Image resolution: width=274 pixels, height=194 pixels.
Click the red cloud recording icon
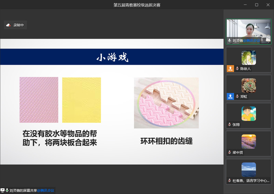click(9, 25)
